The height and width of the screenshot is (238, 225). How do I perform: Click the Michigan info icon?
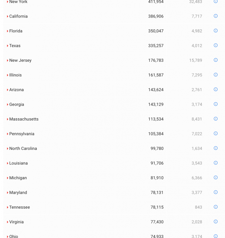(215, 178)
